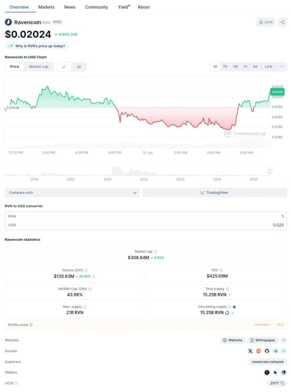Open the third black square wallet icon
Image resolution: width=292 pixels, height=392 pixels.
pos(284,372)
